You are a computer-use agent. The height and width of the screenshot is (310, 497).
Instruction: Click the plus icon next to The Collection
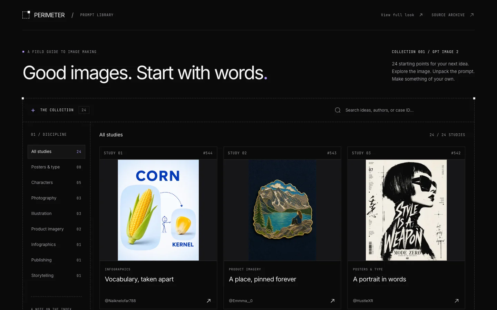(x=33, y=110)
